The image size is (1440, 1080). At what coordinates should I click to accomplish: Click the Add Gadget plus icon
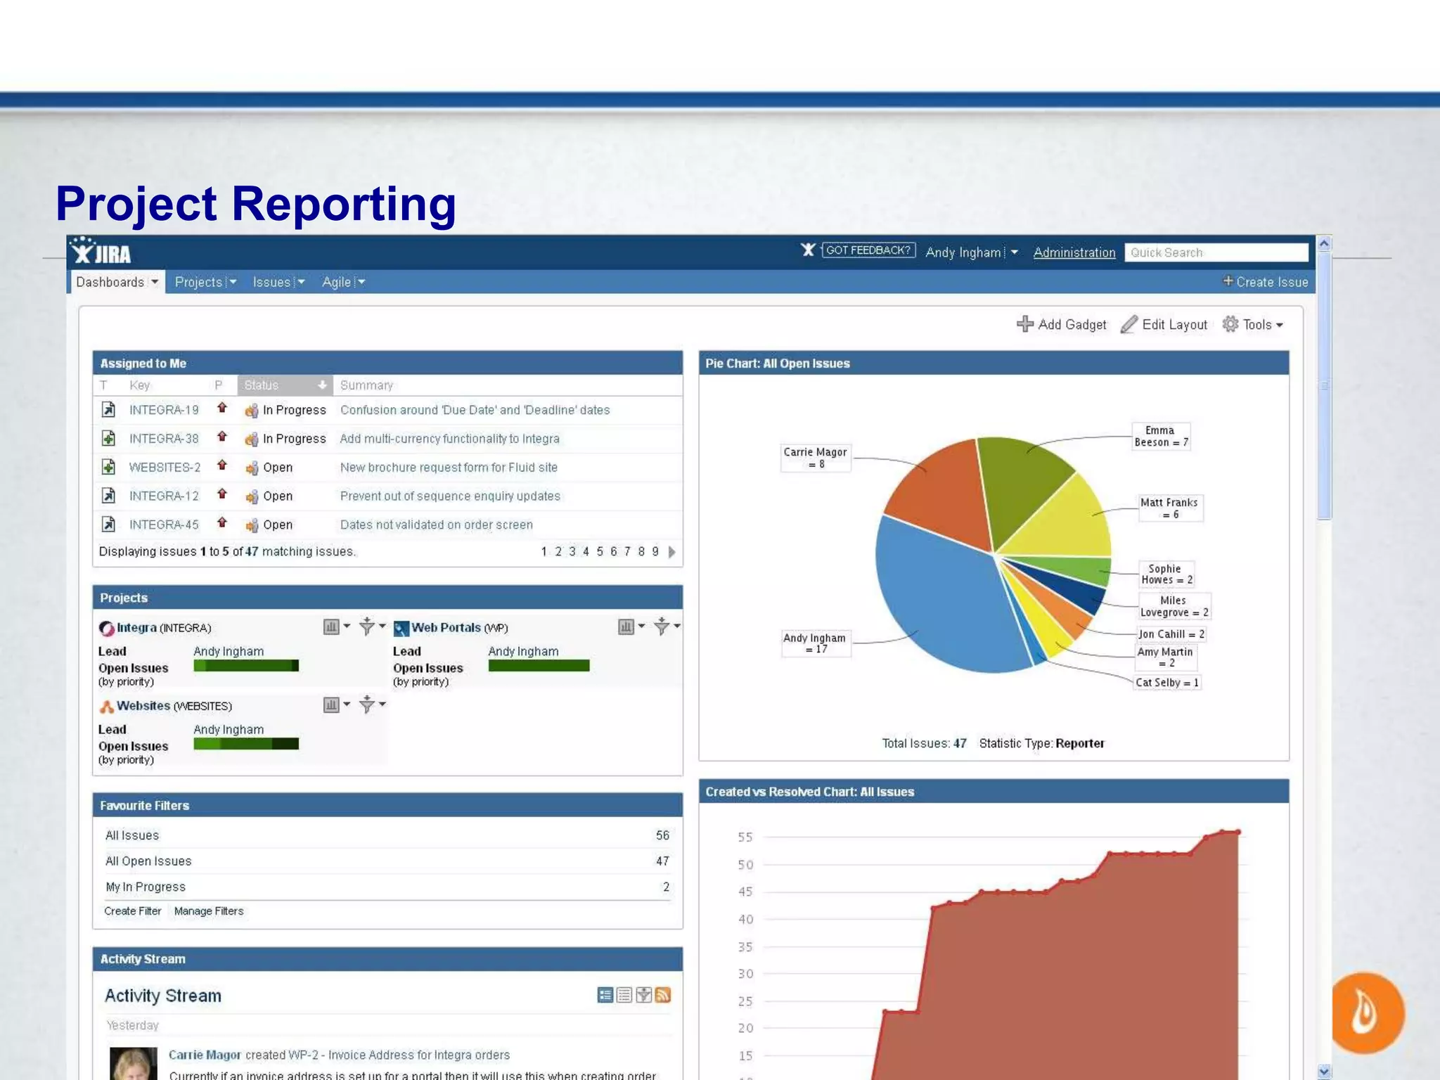[x=1024, y=323]
